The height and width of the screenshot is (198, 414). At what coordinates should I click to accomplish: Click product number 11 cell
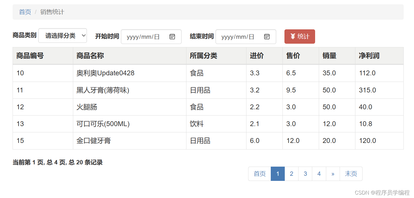tap(43, 90)
